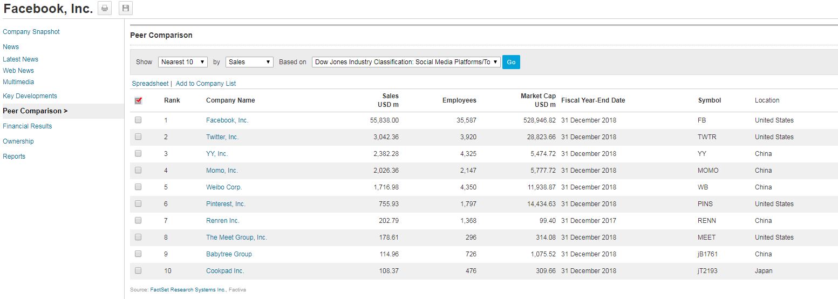Go to Financial Results section
838x299 pixels.
click(x=28, y=126)
